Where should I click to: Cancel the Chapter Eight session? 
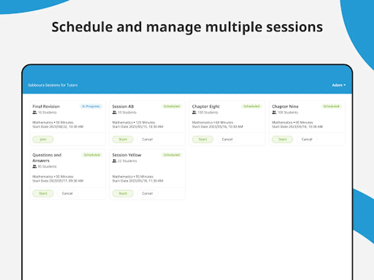coord(227,139)
